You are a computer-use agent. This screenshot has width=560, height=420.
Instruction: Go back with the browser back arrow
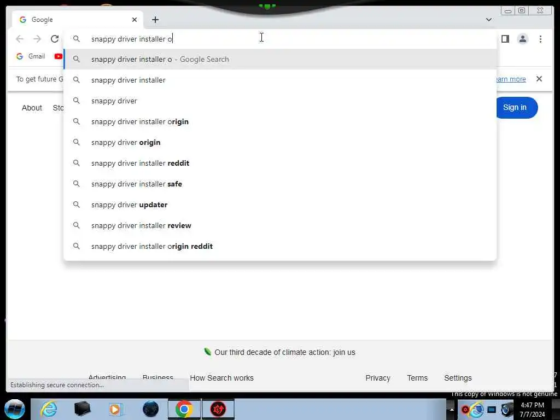(x=20, y=39)
